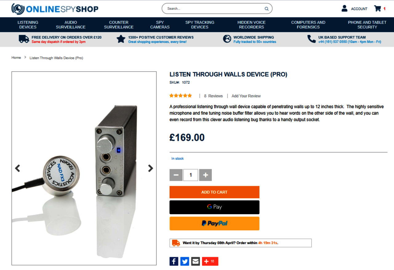394x270 pixels.
Task: Show previous product image arrow
Action: (18, 168)
